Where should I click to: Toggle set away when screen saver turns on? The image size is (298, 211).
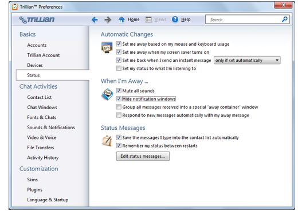[119, 52]
